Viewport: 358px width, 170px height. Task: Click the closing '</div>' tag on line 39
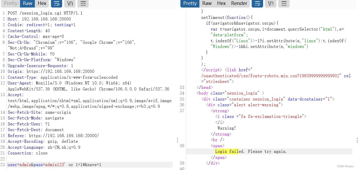click(x=213, y=163)
